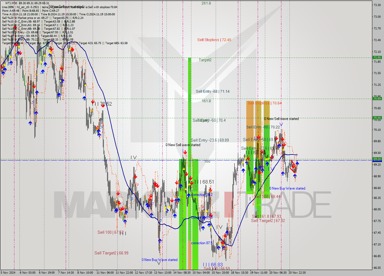The height and width of the screenshot is (276, 384).
Task: Click the '20 Nov 06:30' time label
Action: pos(278,273)
